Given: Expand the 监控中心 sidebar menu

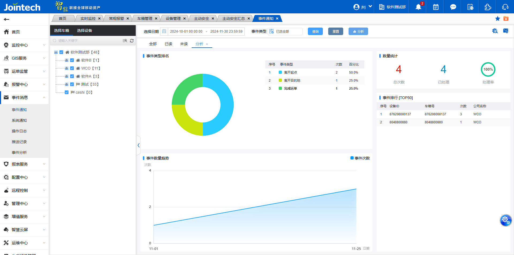Looking at the screenshot, I should (24, 45).
